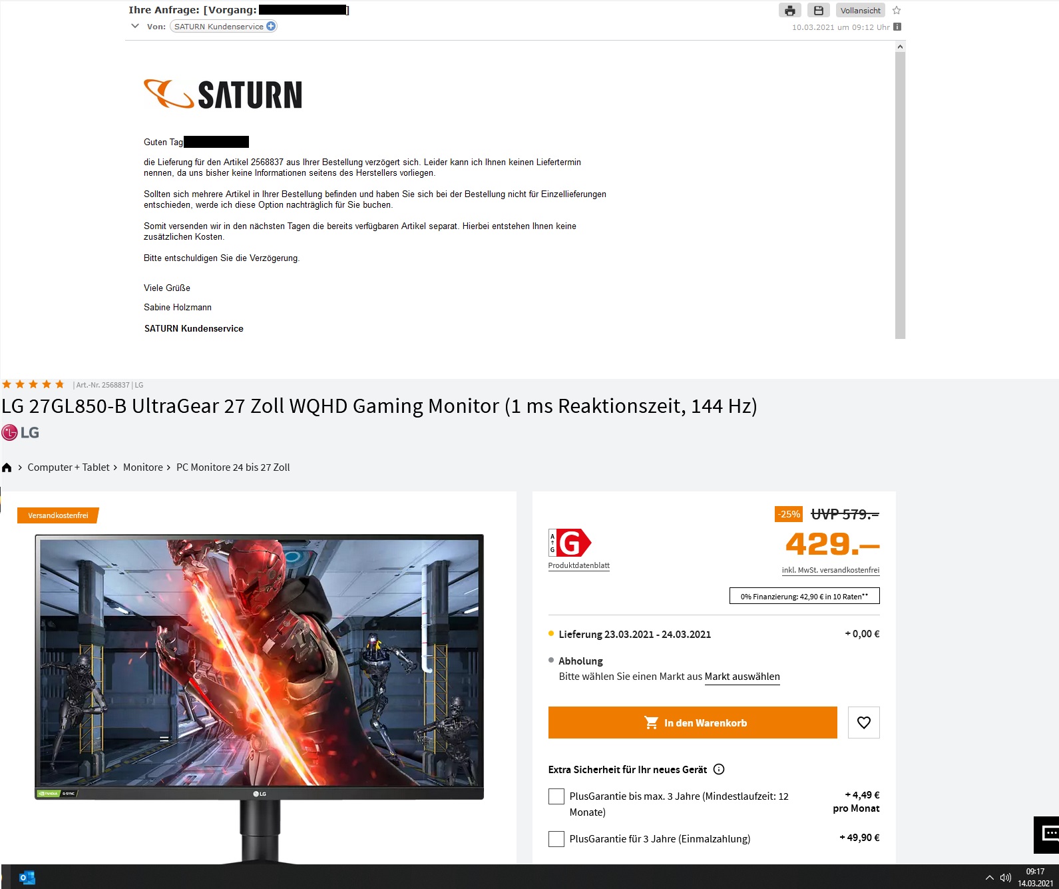Check PlusGarantie bis max. 3 Jahre monthly option

click(556, 796)
